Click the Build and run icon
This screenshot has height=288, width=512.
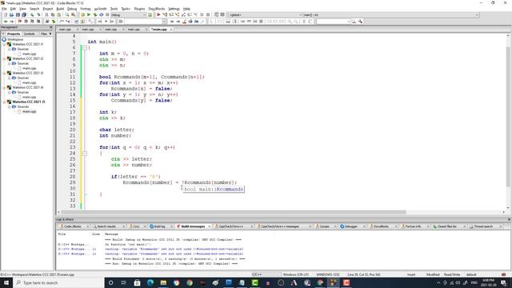[x=95, y=14]
